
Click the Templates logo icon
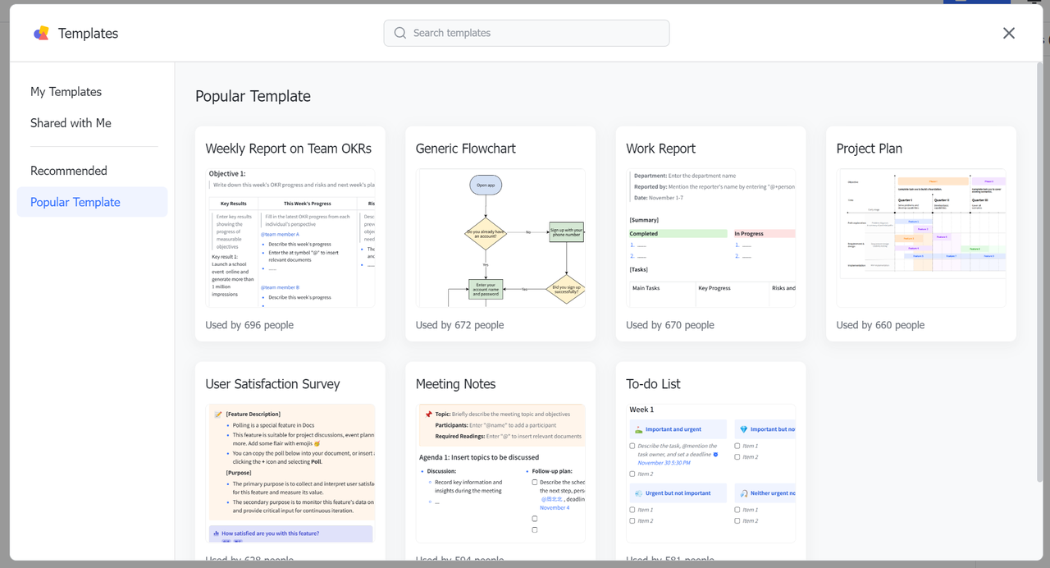[x=41, y=33]
